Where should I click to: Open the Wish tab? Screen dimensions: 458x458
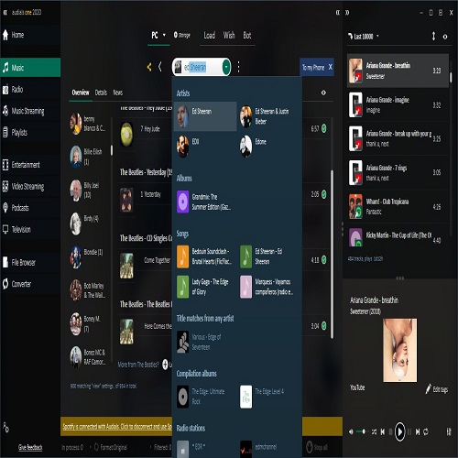[229, 36]
